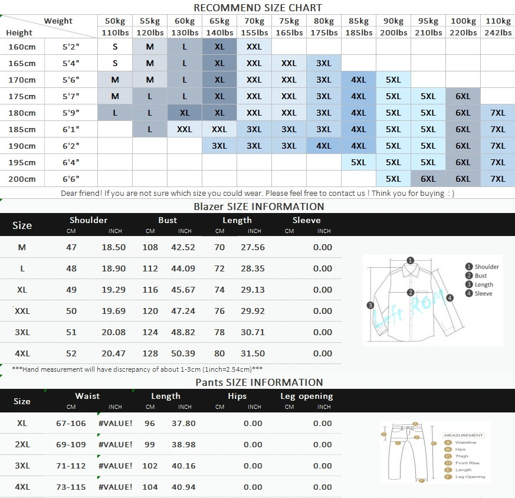Click the S cell in the 160cm row

[x=115, y=47]
